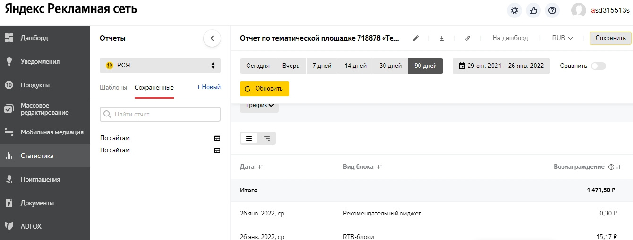Select the 30 дней period
The width and height of the screenshot is (633, 240).
(x=390, y=66)
